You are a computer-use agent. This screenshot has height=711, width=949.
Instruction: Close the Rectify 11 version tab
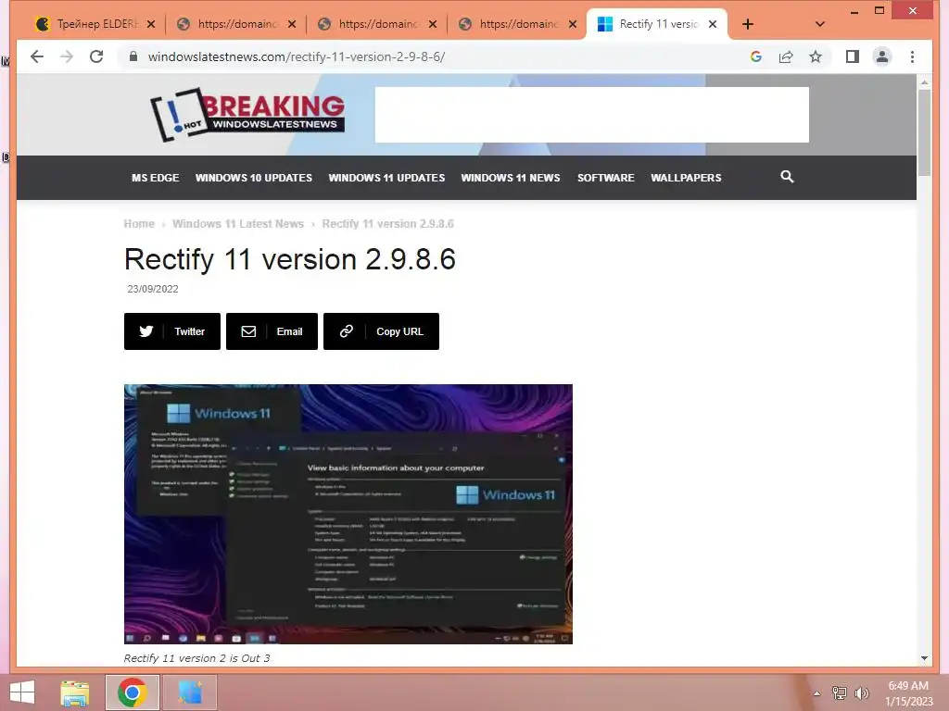click(x=713, y=24)
